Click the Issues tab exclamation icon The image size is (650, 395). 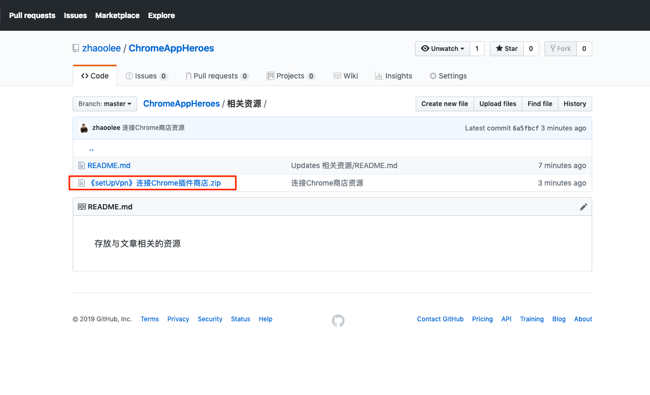pyautogui.click(x=129, y=76)
